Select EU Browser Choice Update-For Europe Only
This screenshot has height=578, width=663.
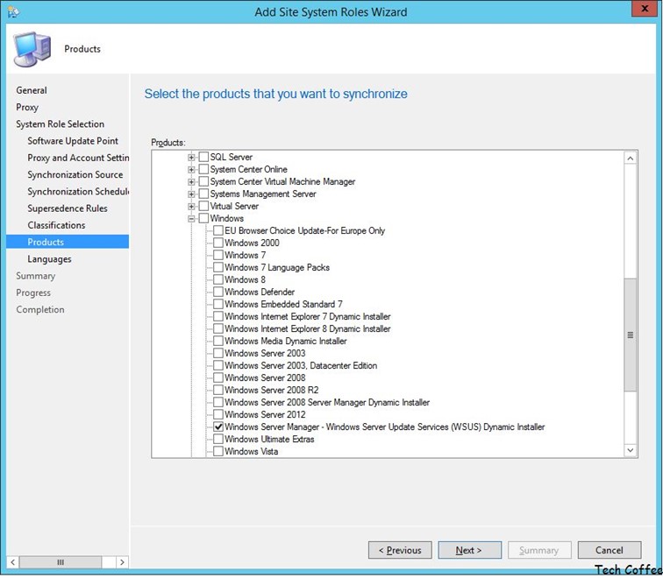(304, 230)
